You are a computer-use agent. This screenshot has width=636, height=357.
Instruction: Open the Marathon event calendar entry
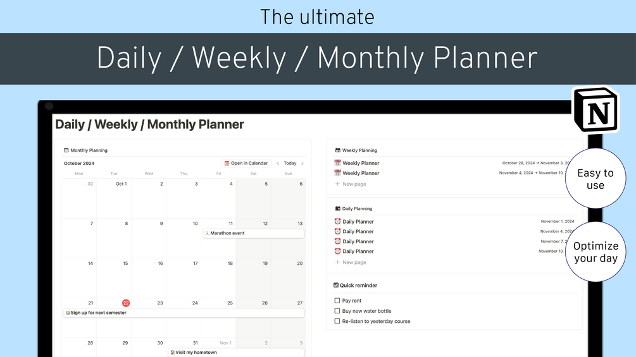click(253, 233)
